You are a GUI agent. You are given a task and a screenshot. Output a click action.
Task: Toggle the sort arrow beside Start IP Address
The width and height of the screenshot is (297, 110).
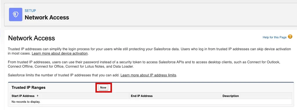[x=37, y=96]
